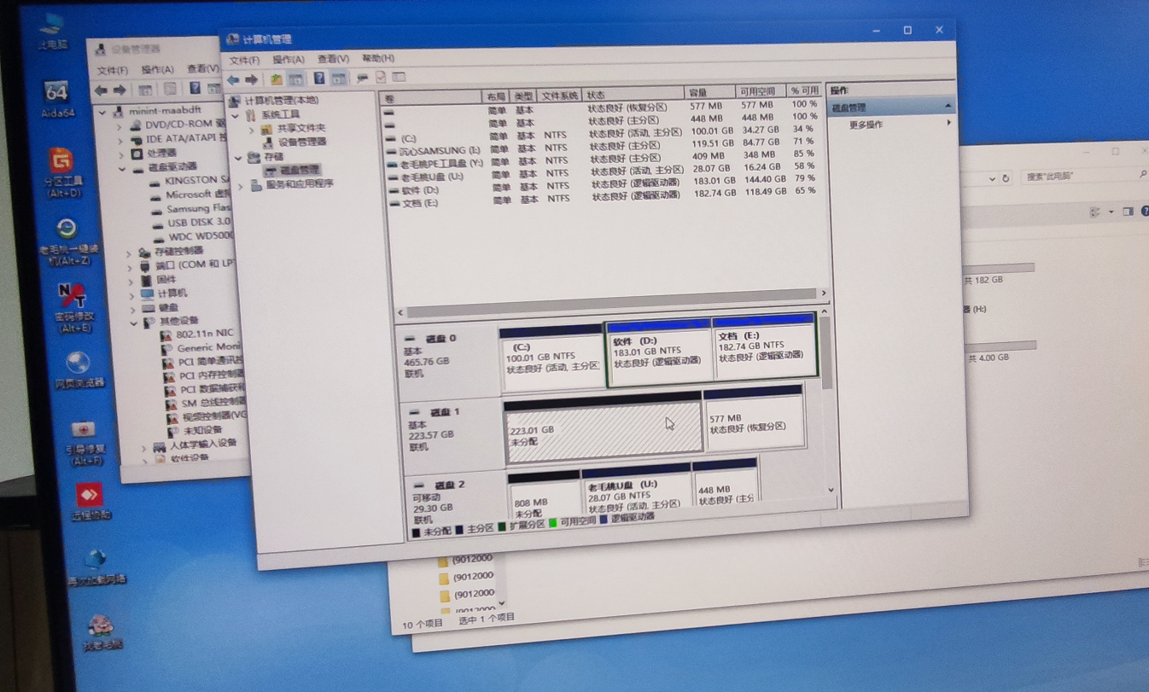Open the world network globe desktop icon
This screenshot has width=1149, height=692.
96,567
